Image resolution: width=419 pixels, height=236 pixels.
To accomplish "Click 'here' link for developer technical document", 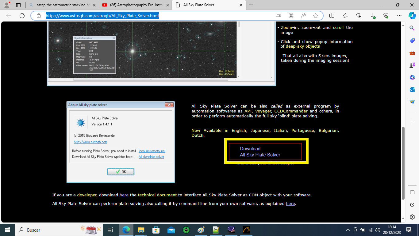I will [x=124, y=195].
